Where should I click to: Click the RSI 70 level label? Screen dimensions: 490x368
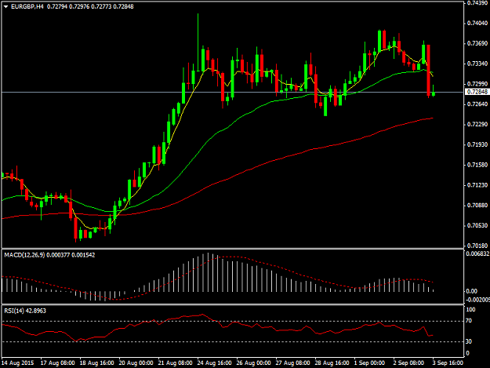pos(469,321)
